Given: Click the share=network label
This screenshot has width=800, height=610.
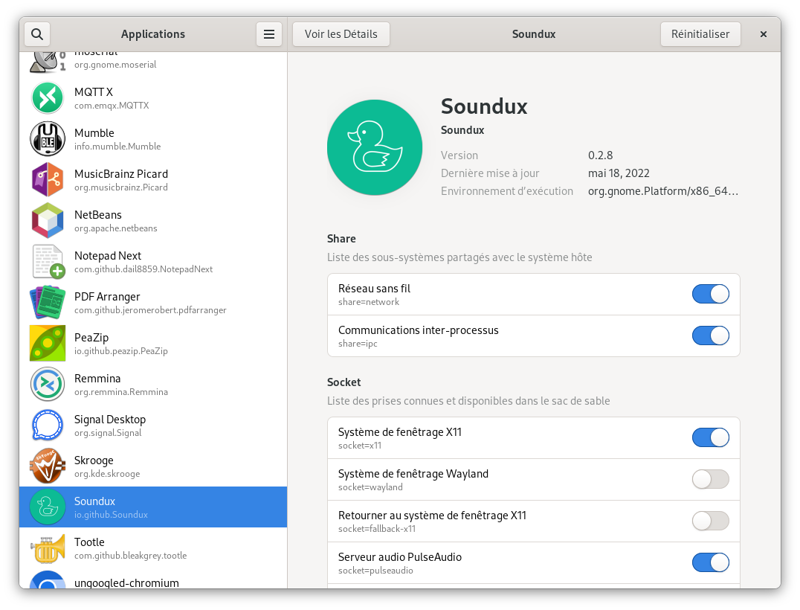Looking at the screenshot, I should pos(368,302).
